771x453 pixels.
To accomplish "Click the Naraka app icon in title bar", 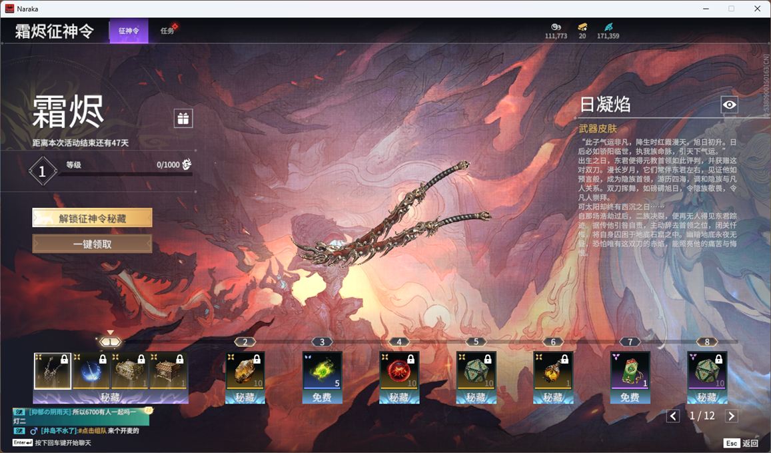I will point(9,9).
